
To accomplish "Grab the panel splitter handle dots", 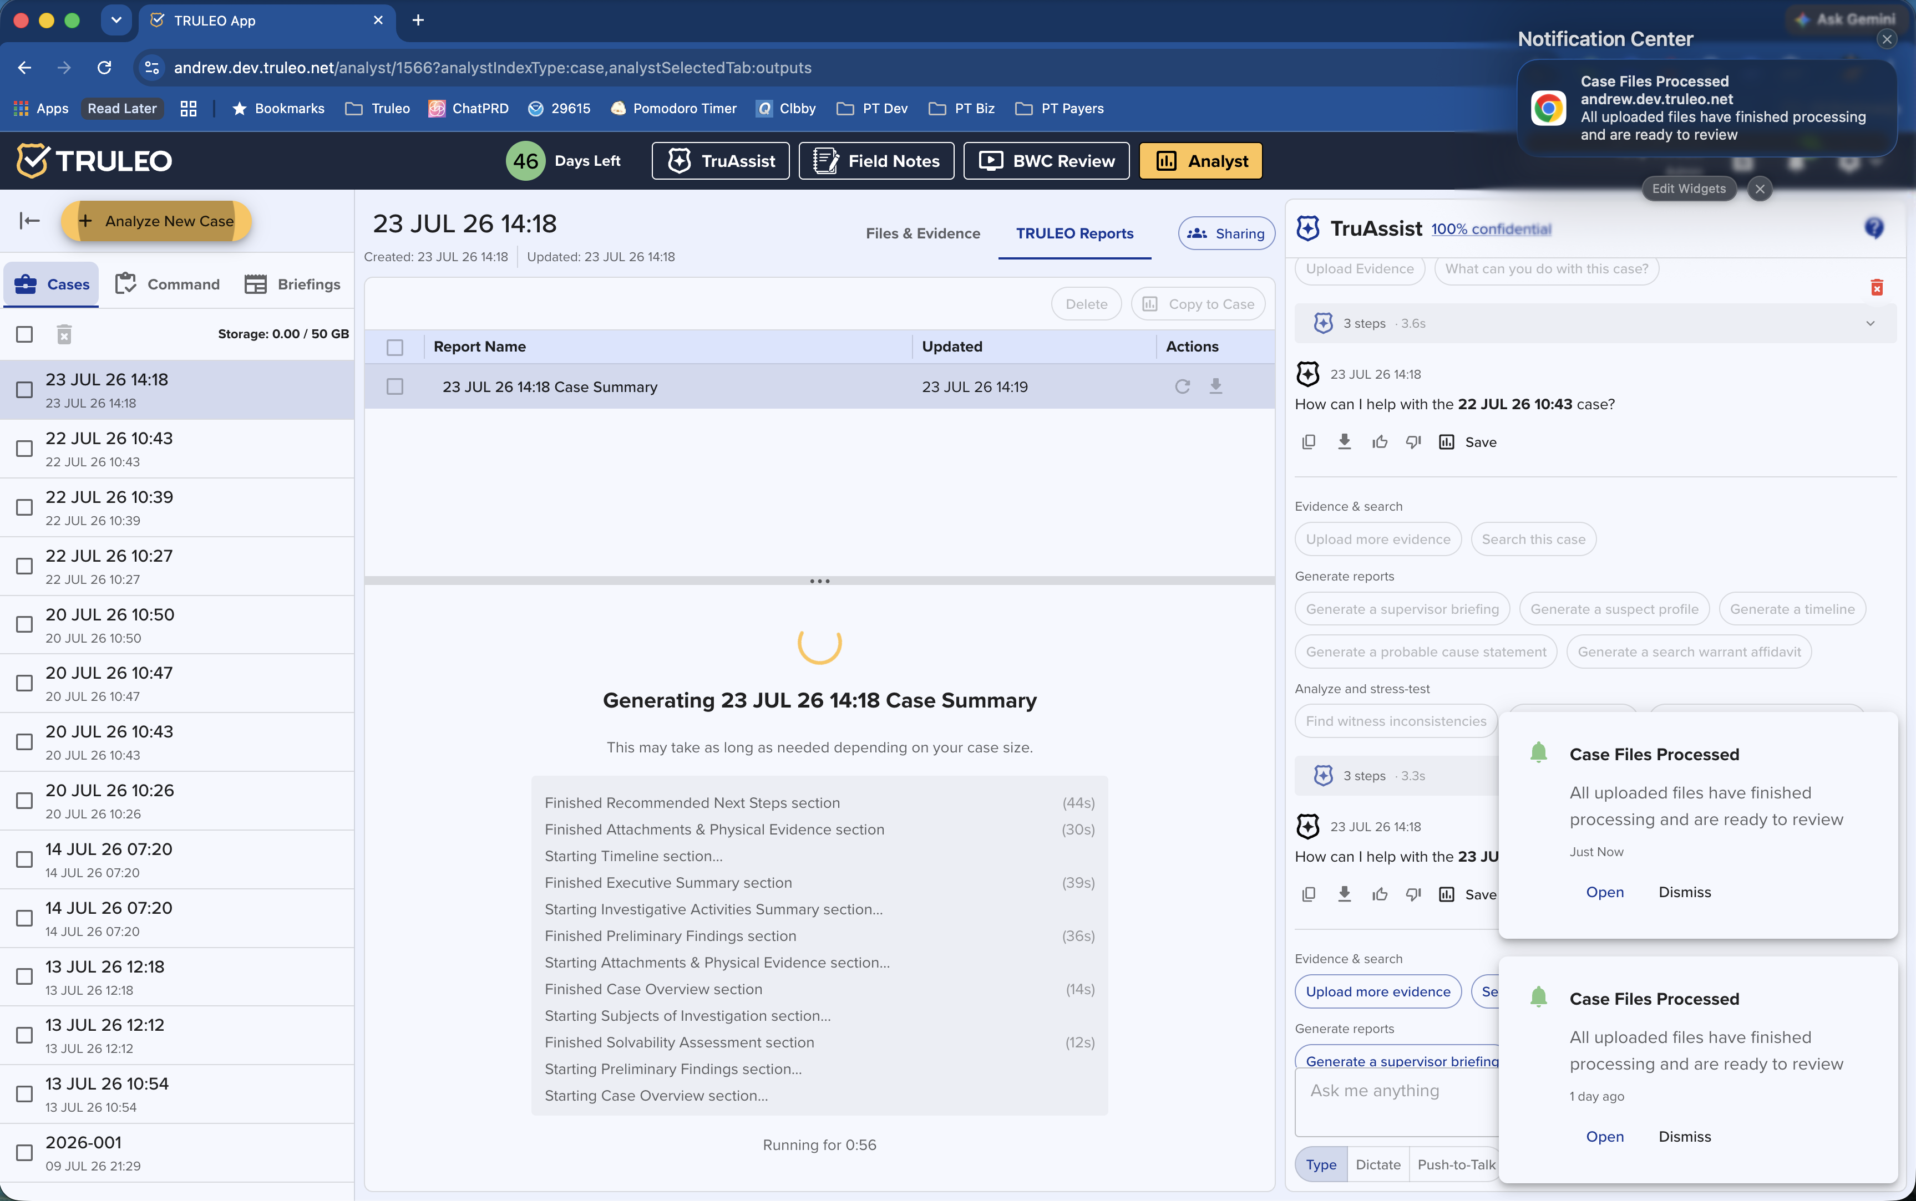I will point(819,582).
